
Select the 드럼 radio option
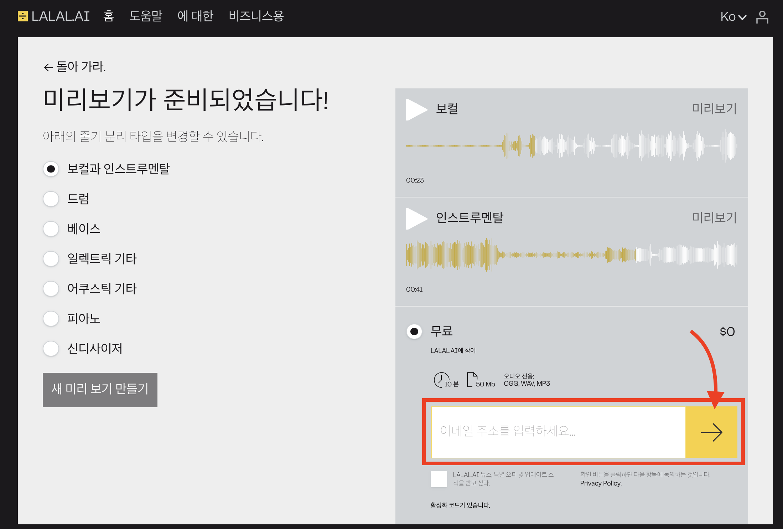[x=51, y=199]
